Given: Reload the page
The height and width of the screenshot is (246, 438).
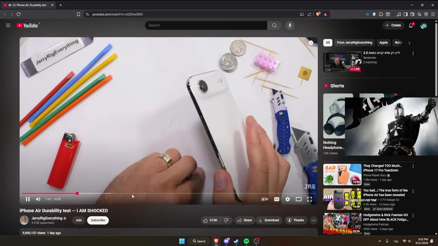Looking at the screenshot, I should pyautogui.click(x=18, y=14).
